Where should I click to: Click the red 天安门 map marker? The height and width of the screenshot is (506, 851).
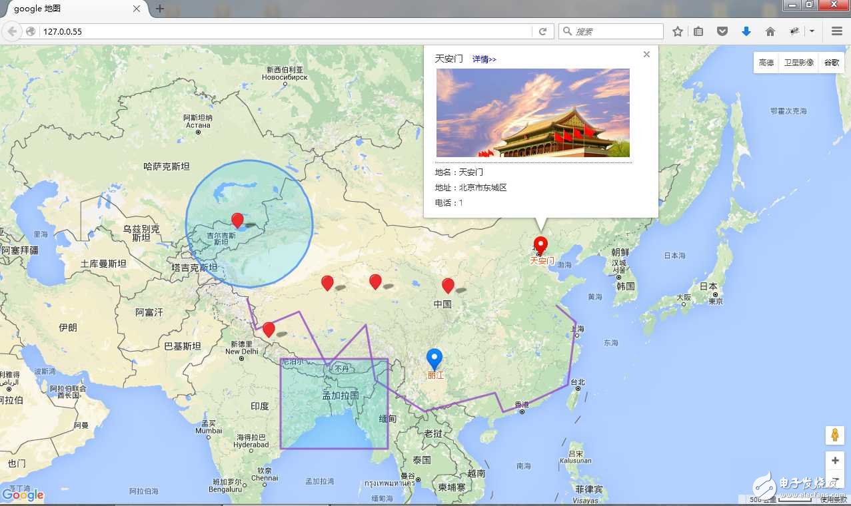pos(540,246)
